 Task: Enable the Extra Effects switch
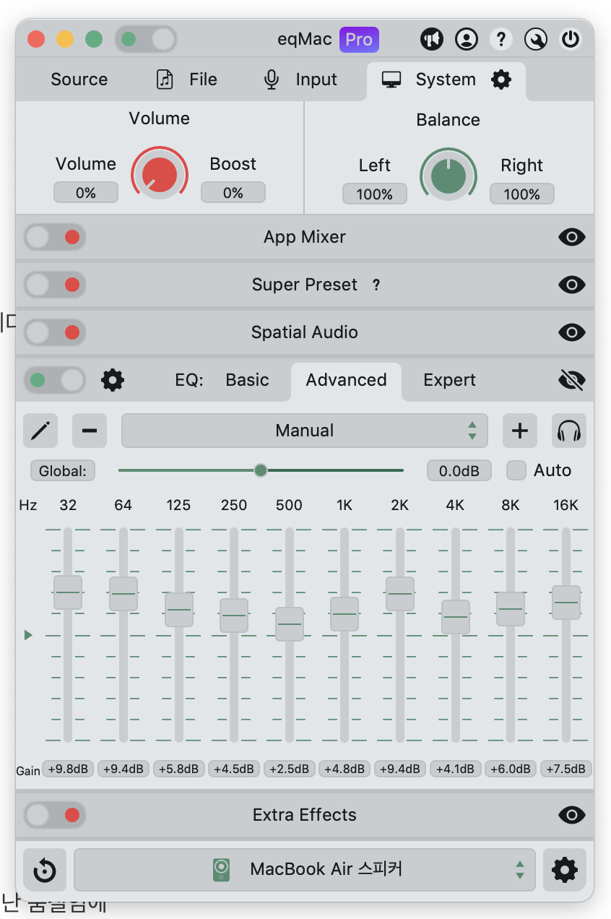point(55,815)
